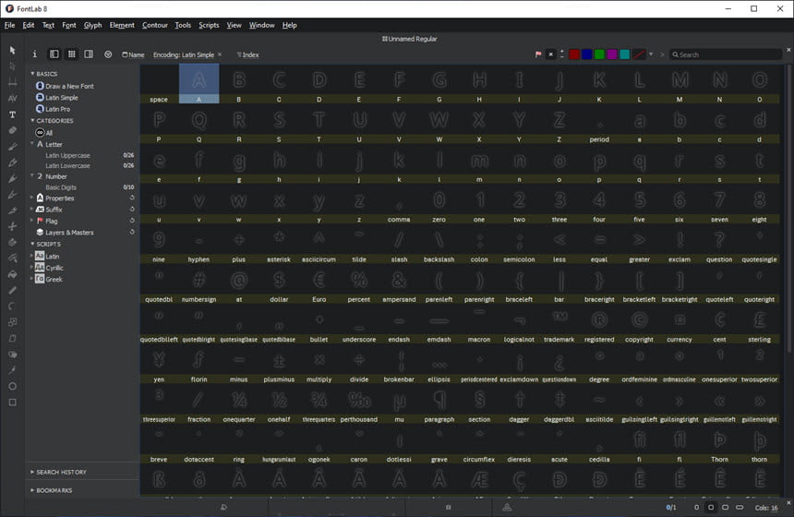Activate the Text tool

12,114
